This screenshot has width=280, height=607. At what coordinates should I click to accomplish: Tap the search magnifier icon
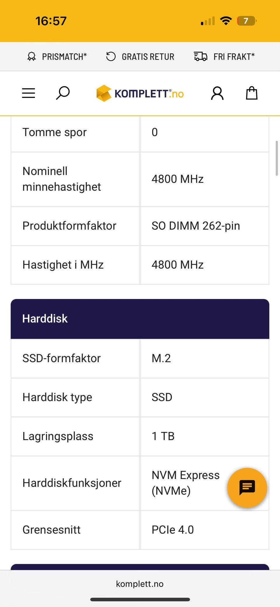pyautogui.click(x=63, y=93)
